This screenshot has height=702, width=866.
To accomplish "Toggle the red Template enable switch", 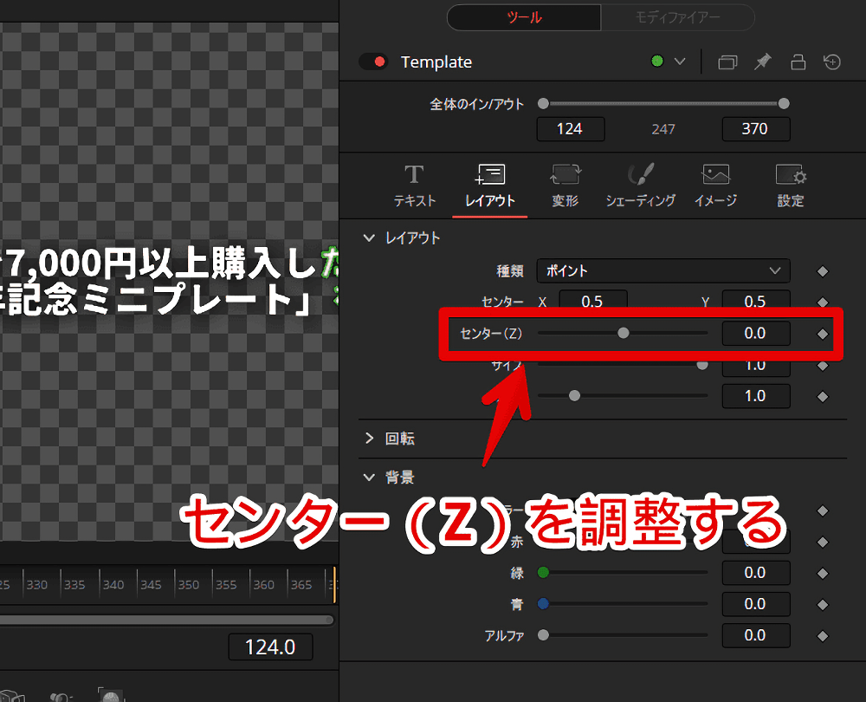I will tap(373, 62).
